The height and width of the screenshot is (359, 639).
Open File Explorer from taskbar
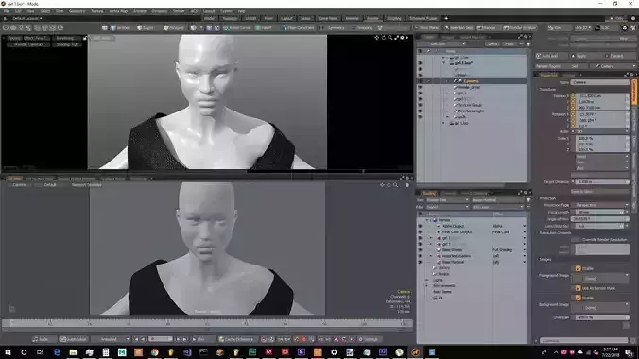[x=73, y=352]
